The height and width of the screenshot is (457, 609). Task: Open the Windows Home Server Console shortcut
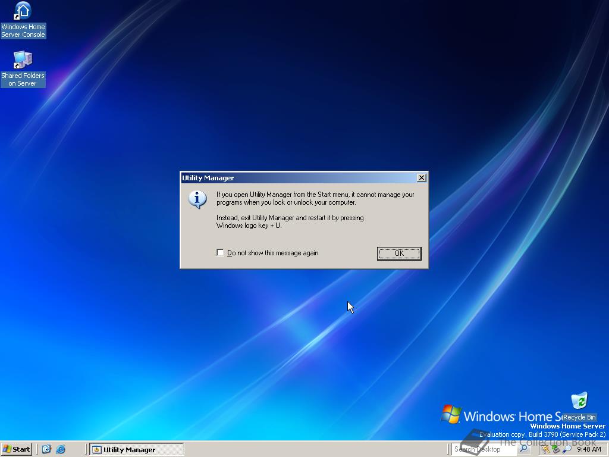click(23, 20)
